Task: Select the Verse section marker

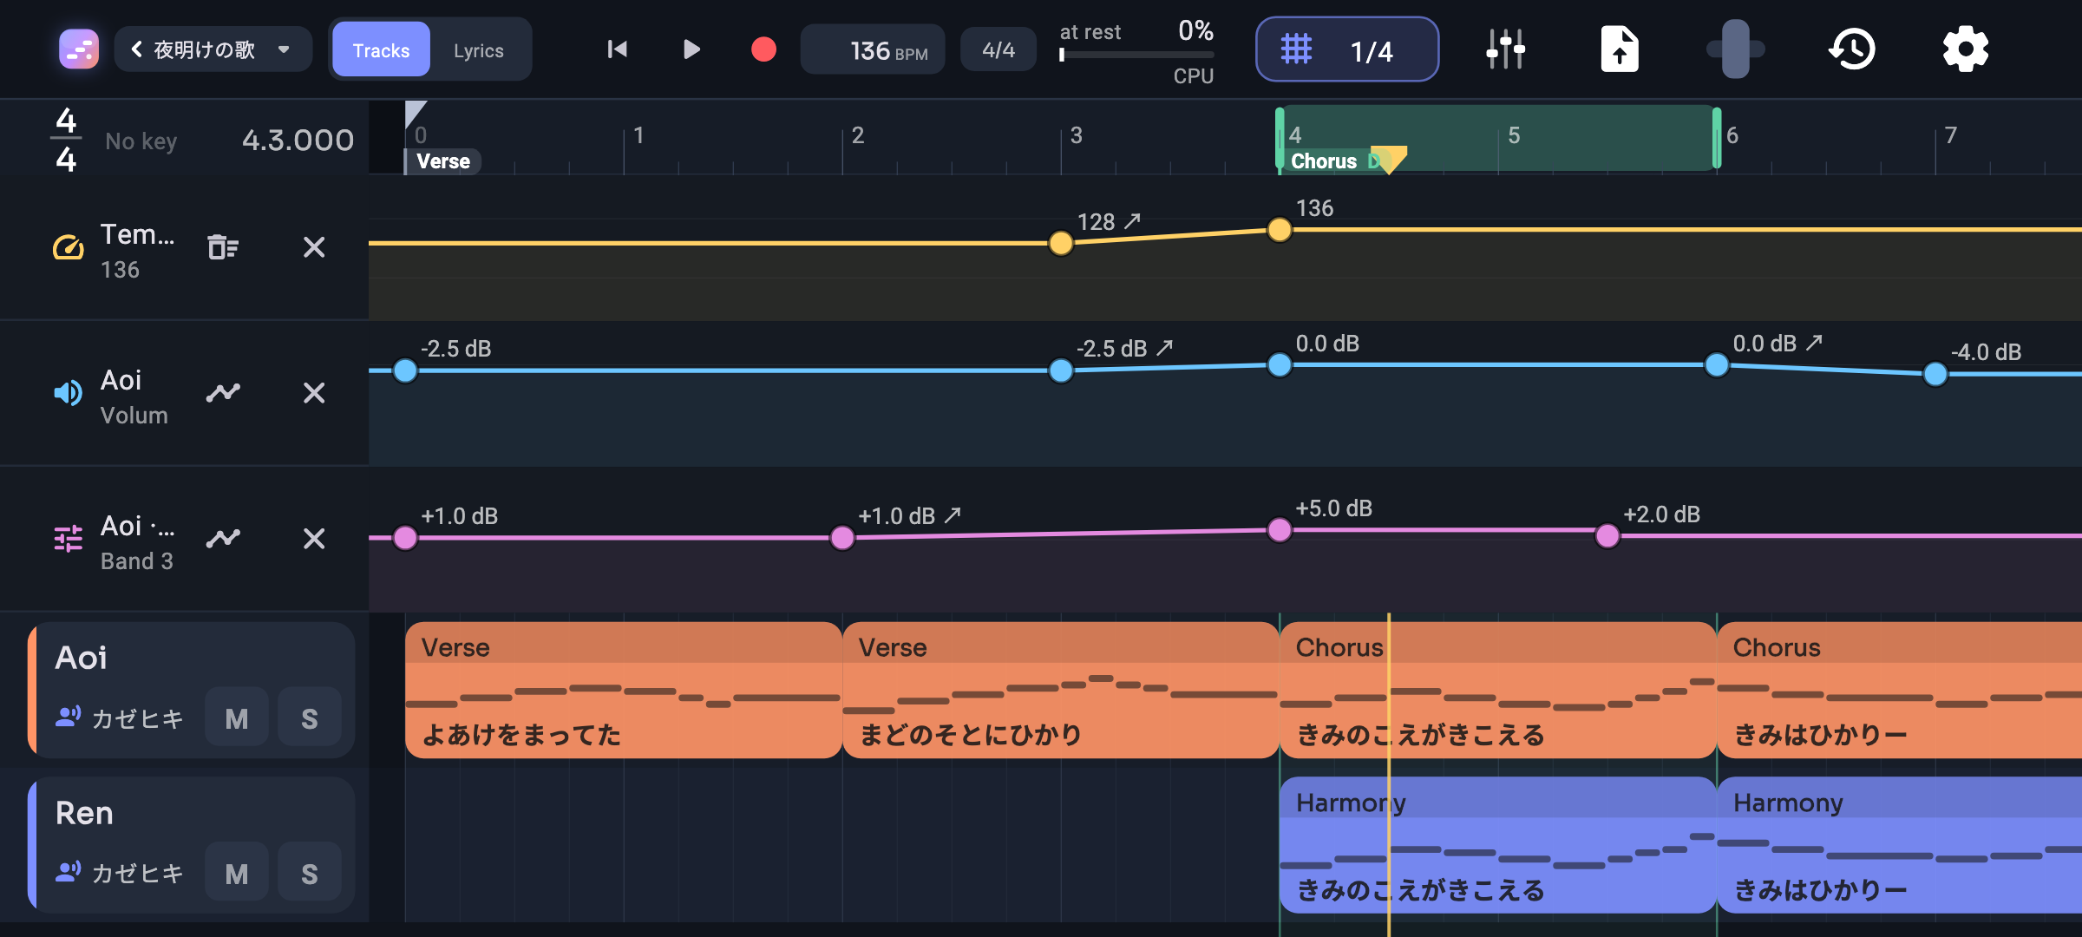Action: tap(443, 161)
